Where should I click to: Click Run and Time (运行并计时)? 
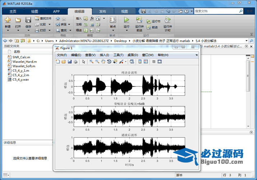point(167,24)
